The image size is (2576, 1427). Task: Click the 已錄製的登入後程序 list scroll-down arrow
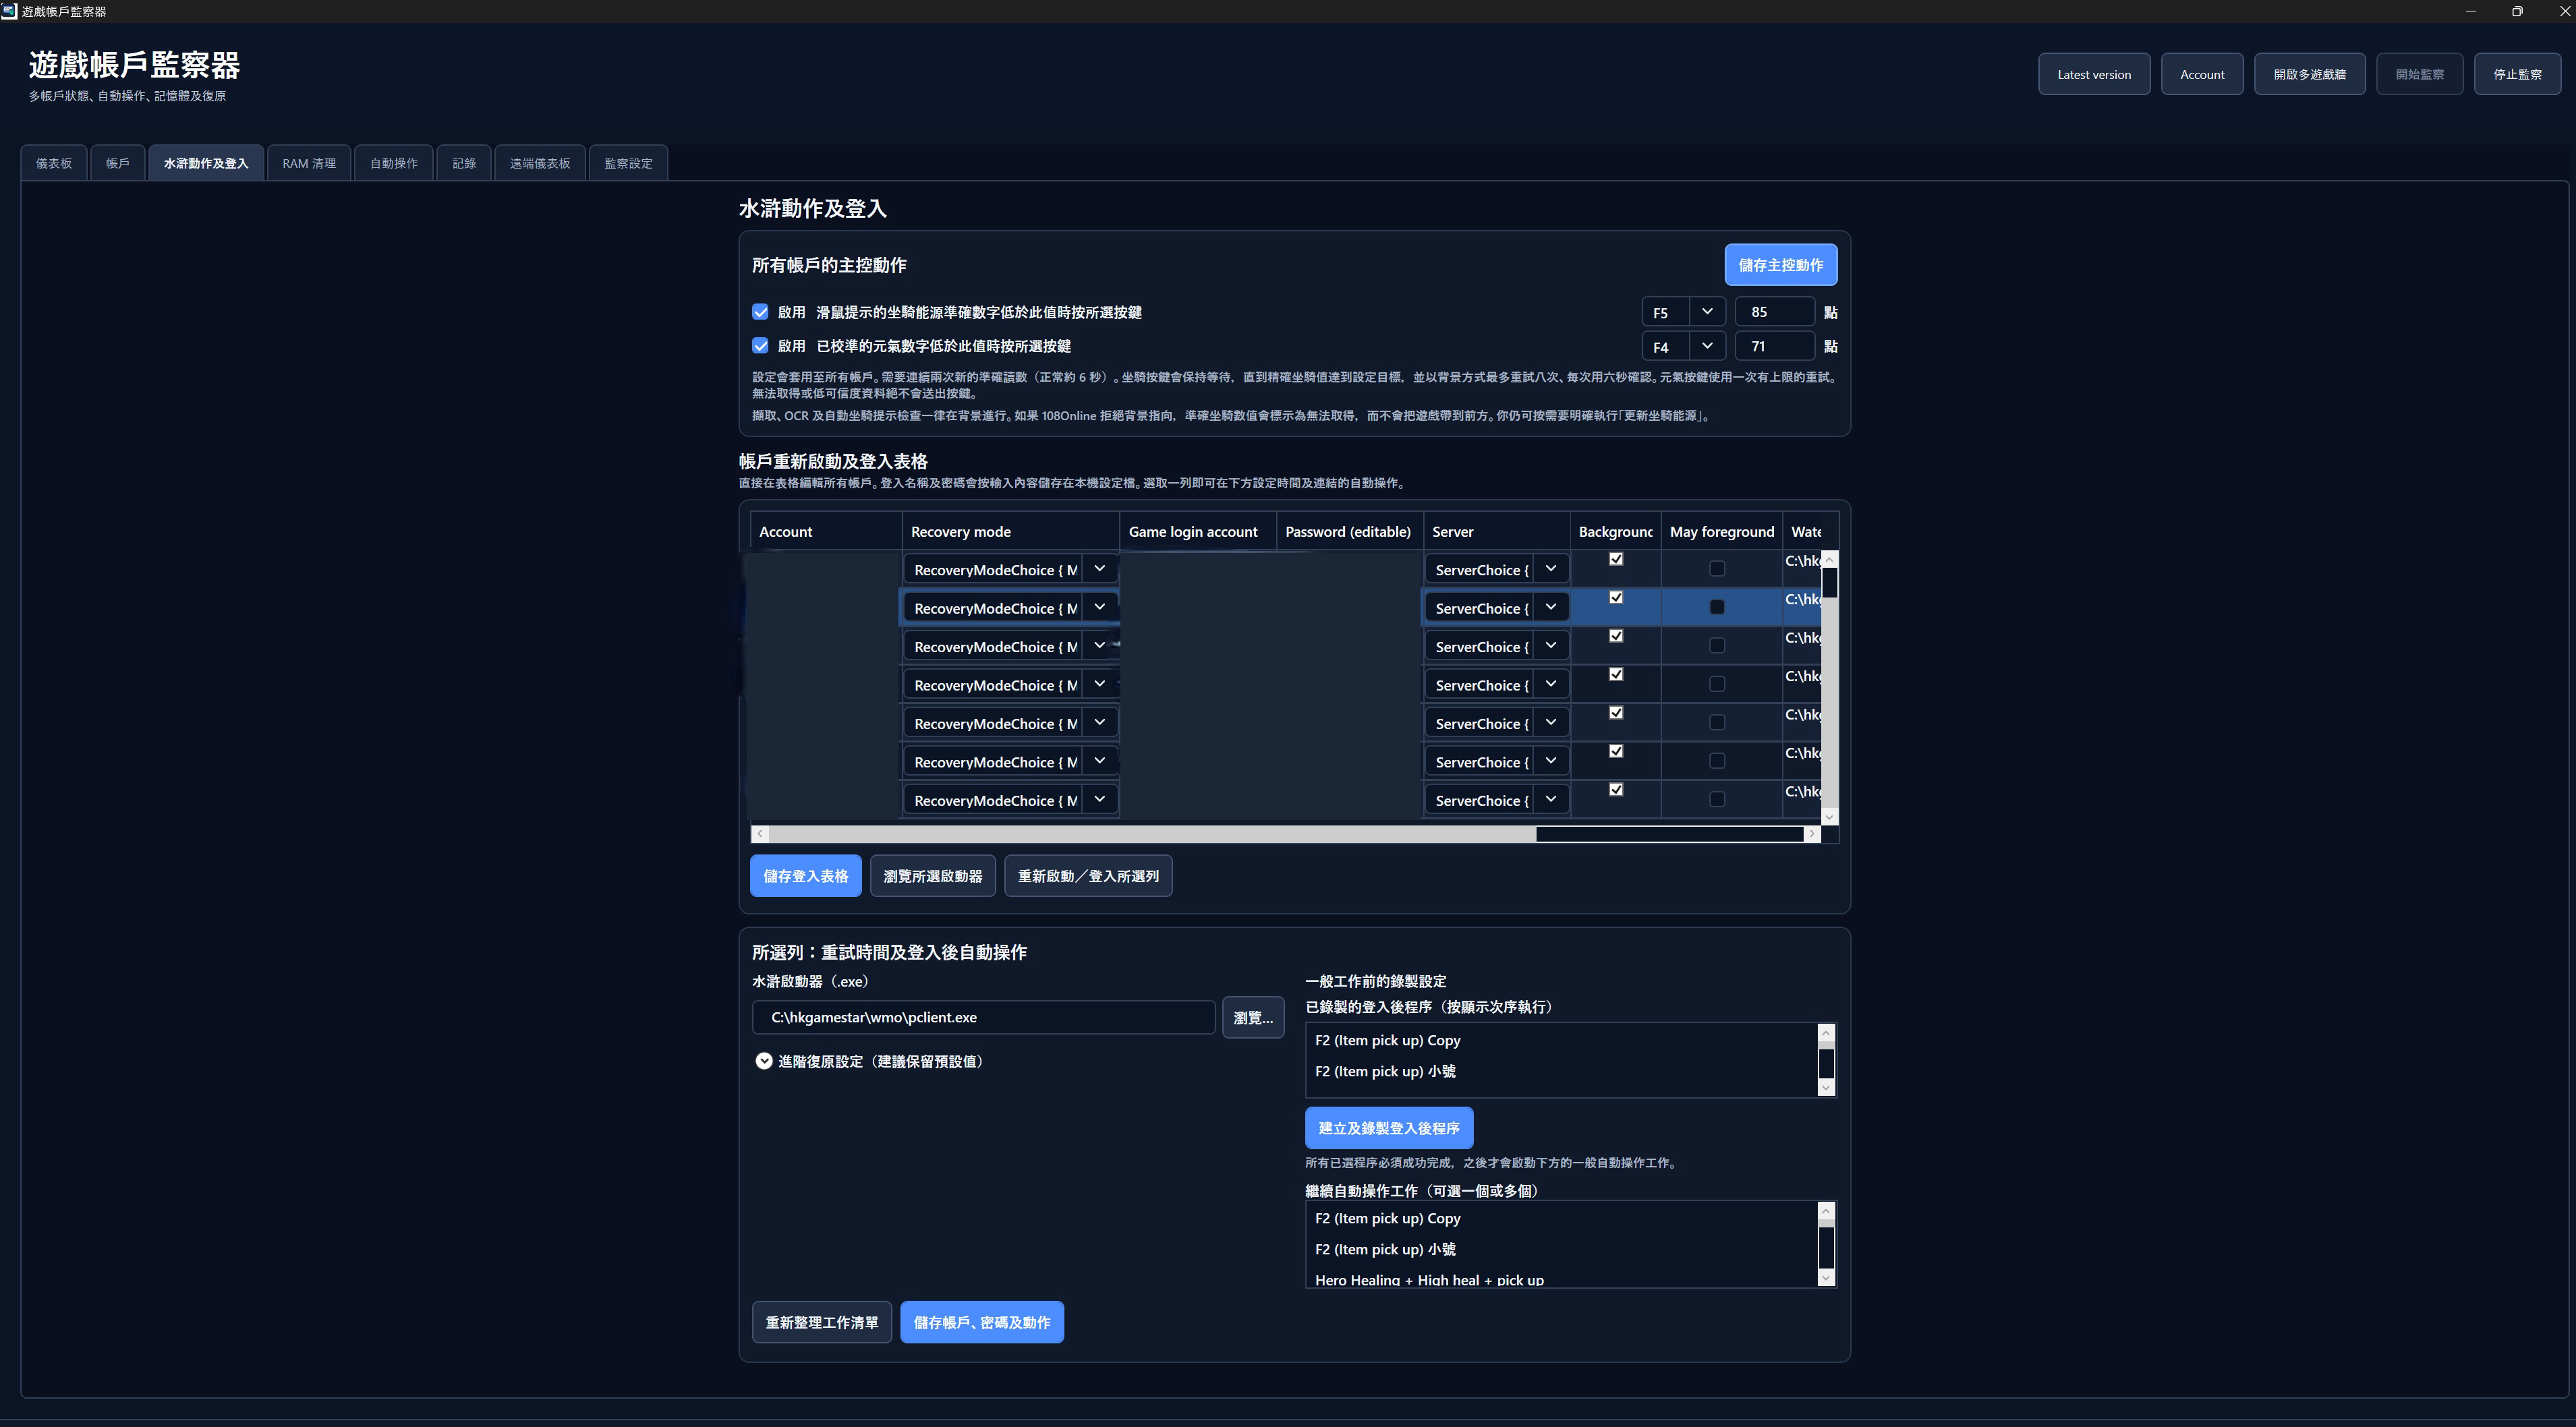coord(1826,1087)
